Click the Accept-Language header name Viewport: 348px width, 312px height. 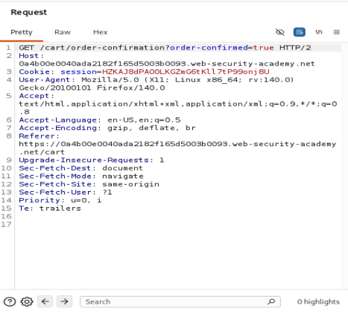tap(58, 120)
